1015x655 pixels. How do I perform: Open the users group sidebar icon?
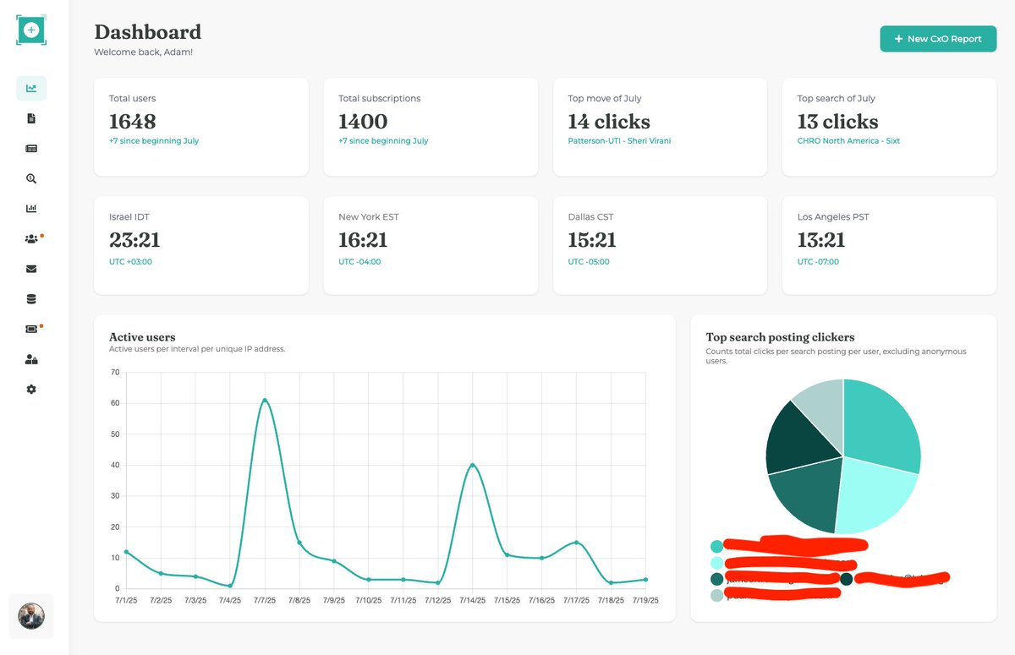coord(32,239)
